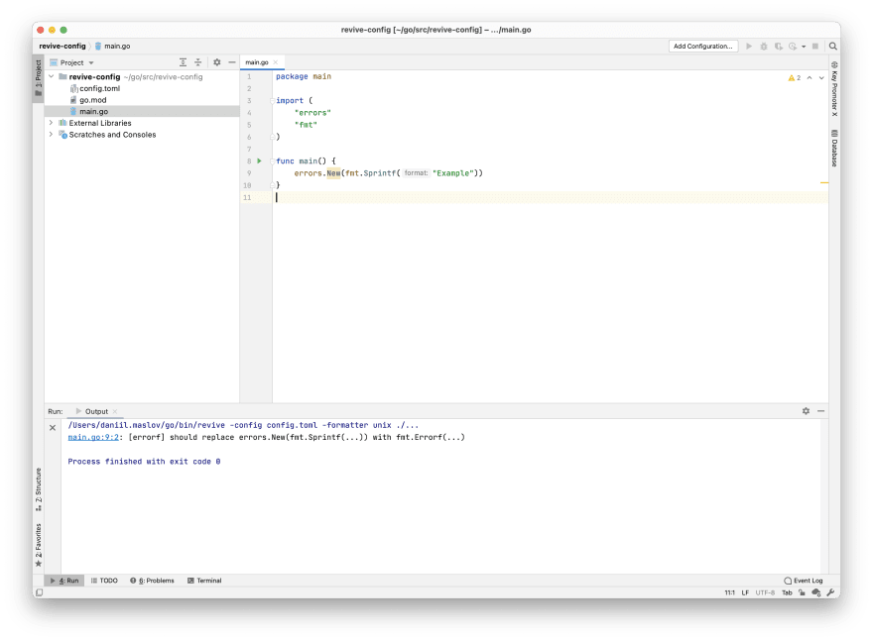The image size is (873, 641).
Task: Click the 11:1 caret position in the status bar
Action: click(x=729, y=592)
